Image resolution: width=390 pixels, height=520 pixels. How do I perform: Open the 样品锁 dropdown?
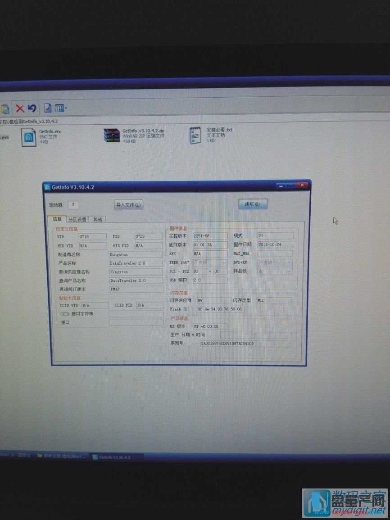[275, 271]
